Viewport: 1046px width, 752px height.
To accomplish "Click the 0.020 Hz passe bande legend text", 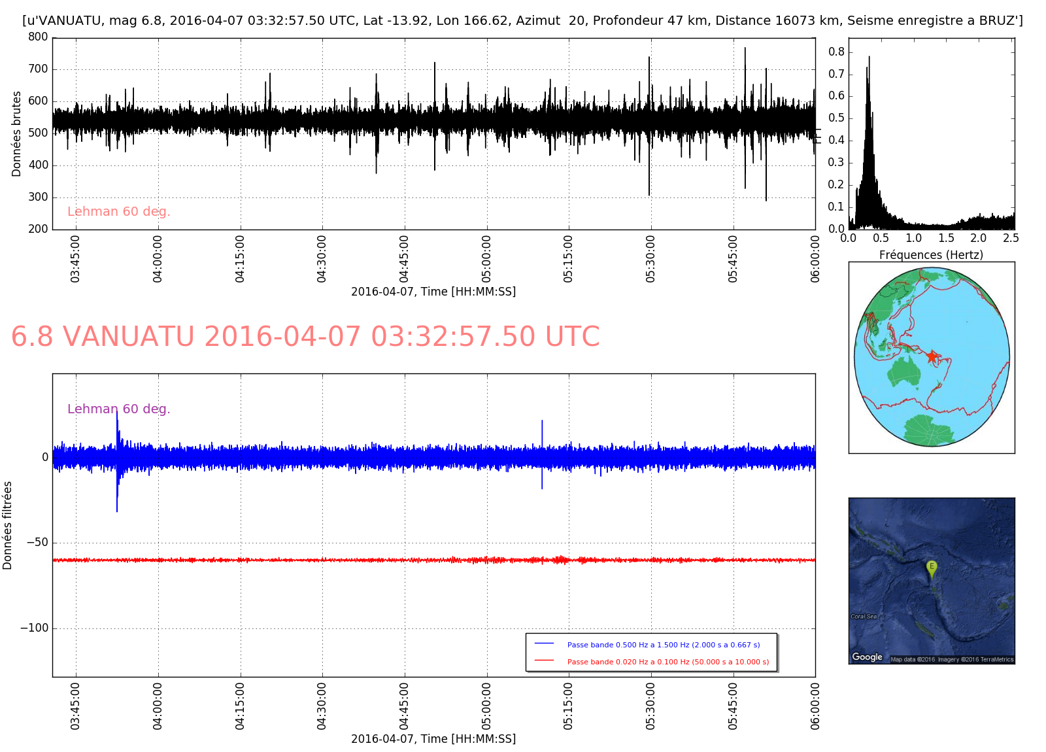I will coord(667,662).
